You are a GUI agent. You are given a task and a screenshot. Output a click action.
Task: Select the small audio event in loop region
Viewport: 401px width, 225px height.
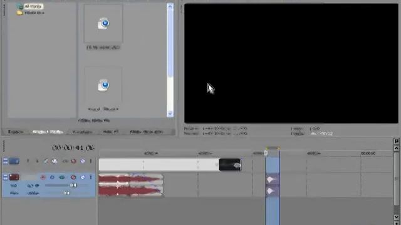pyautogui.click(x=273, y=185)
